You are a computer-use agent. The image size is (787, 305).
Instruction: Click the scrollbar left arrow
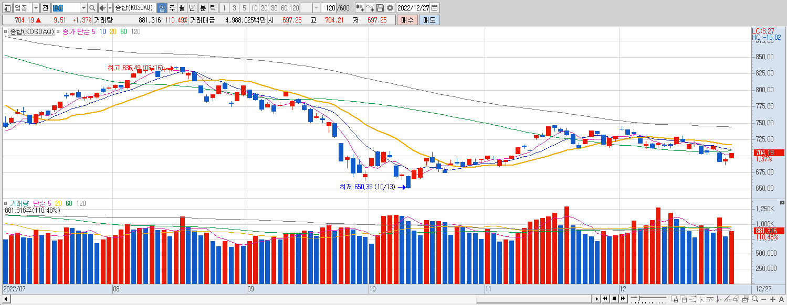click(5, 299)
